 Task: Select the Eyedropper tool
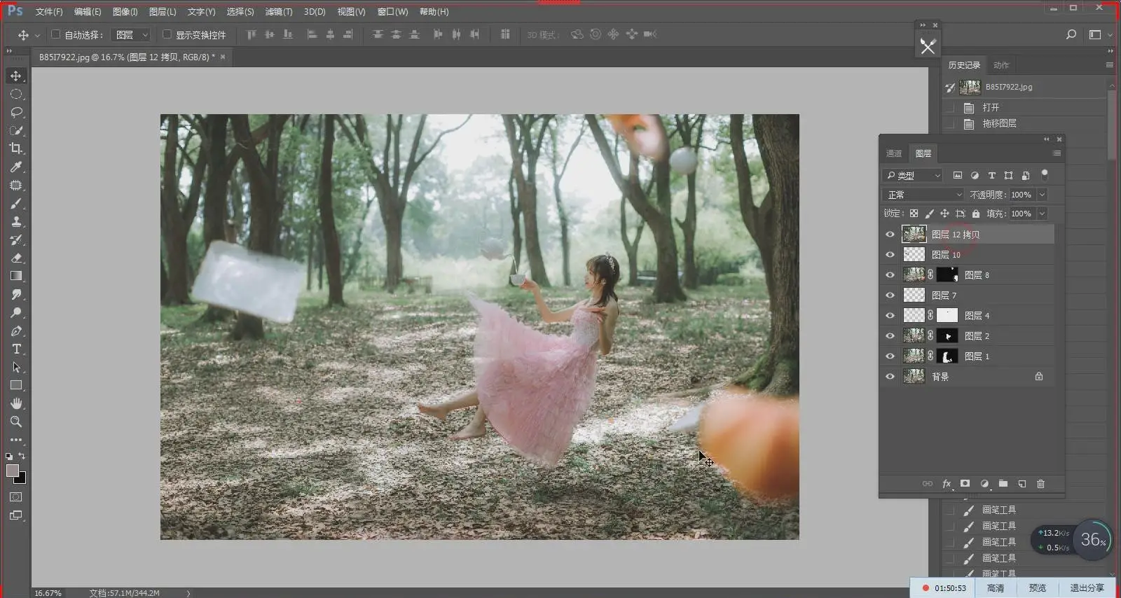[16, 167]
